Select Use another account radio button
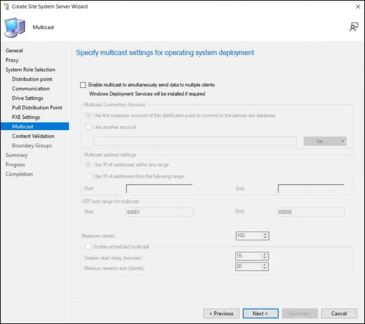Screen dimensions: 365x324 pos(88,127)
